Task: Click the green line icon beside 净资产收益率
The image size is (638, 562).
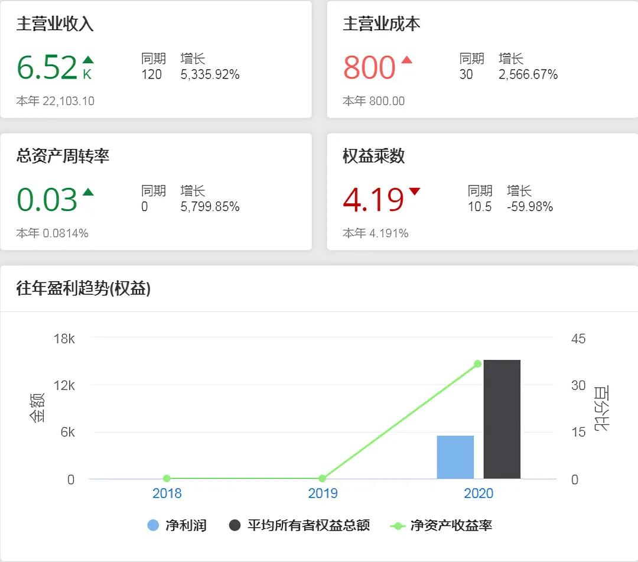Action: point(401,525)
